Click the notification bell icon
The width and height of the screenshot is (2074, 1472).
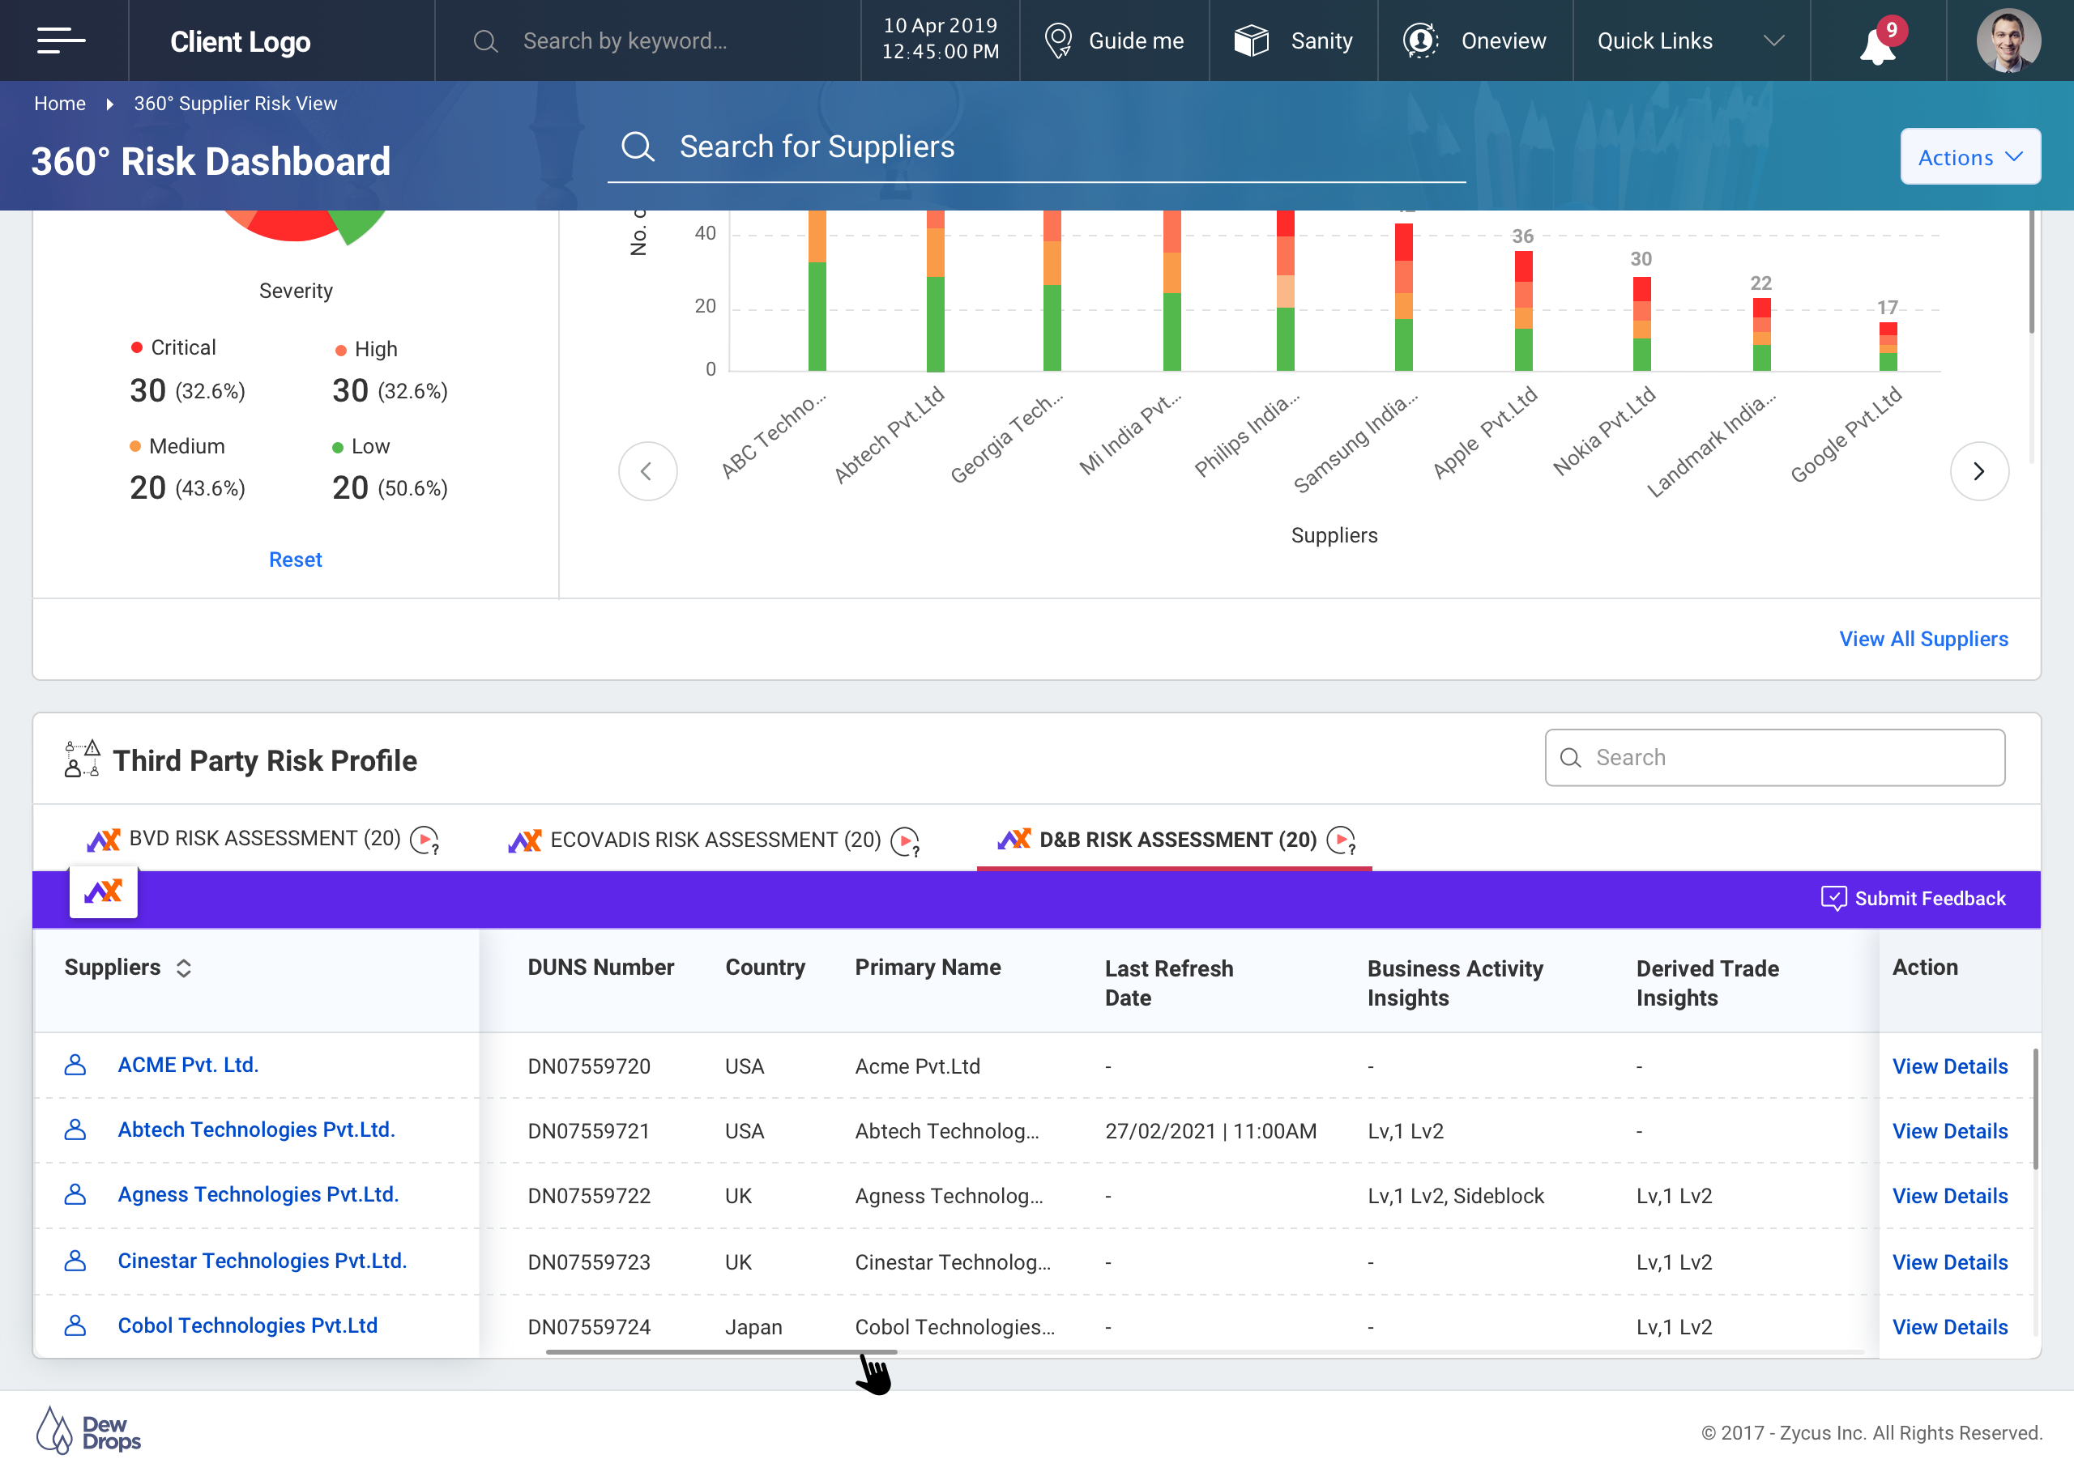tap(1876, 45)
